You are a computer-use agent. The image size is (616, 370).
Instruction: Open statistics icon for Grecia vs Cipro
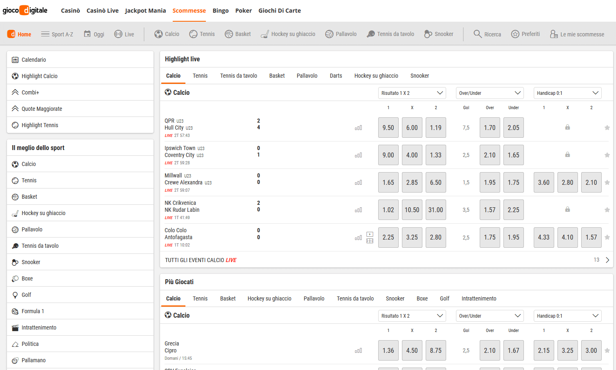pyautogui.click(x=359, y=351)
